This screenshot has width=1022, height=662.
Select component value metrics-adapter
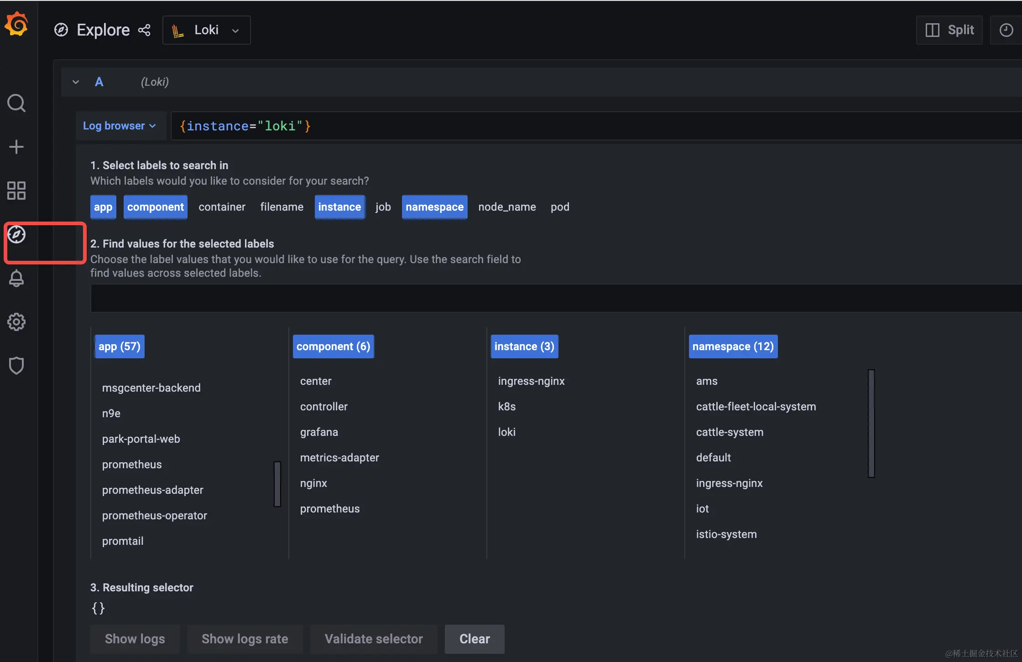(x=339, y=458)
